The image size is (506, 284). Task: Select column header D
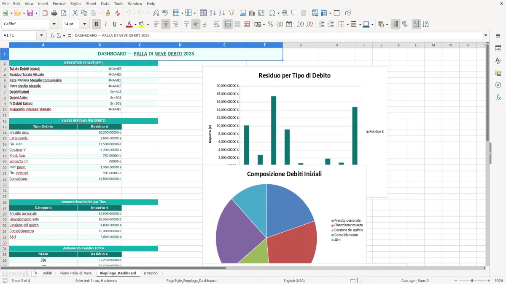(180, 45)
